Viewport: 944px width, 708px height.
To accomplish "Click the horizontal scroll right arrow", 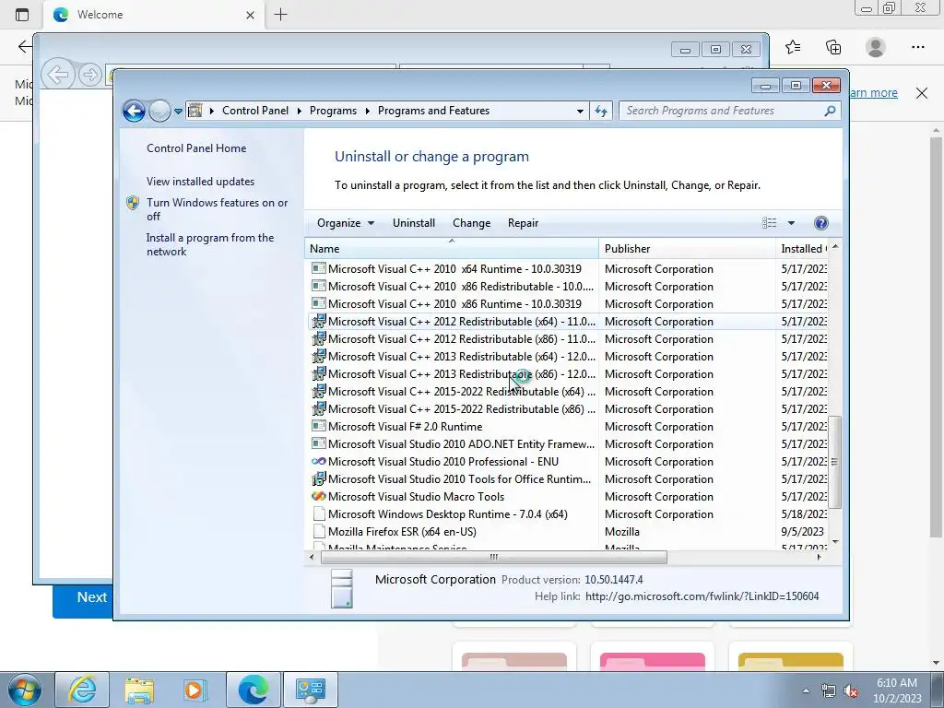I will 819,558.
